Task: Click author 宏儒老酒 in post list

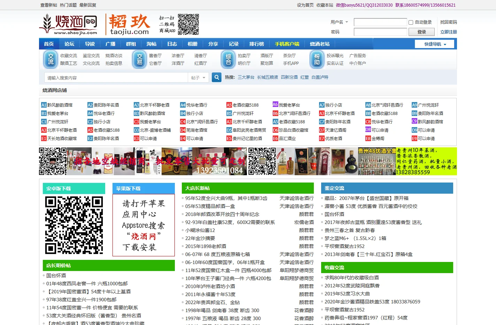Action: point(304,222)
